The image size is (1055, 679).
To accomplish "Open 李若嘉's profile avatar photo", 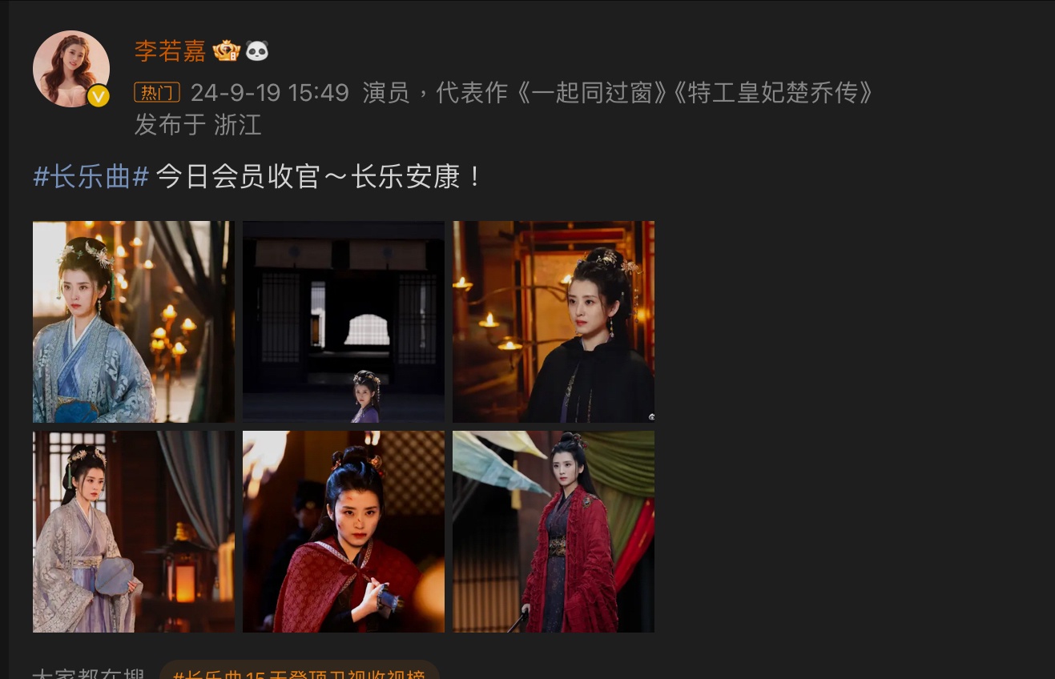I will (71, 69).
